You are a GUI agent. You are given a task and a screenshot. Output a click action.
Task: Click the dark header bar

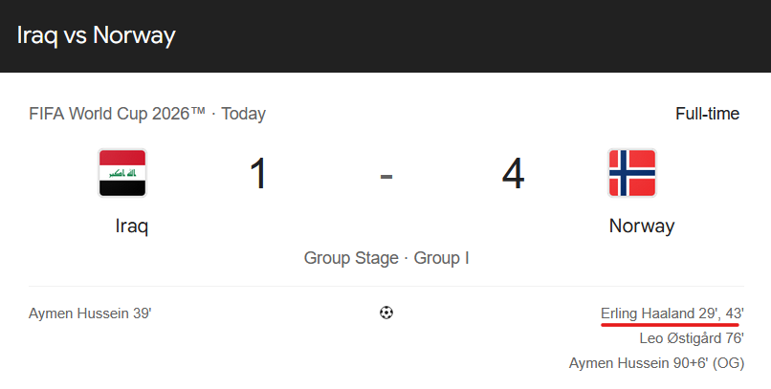point(385,36)
